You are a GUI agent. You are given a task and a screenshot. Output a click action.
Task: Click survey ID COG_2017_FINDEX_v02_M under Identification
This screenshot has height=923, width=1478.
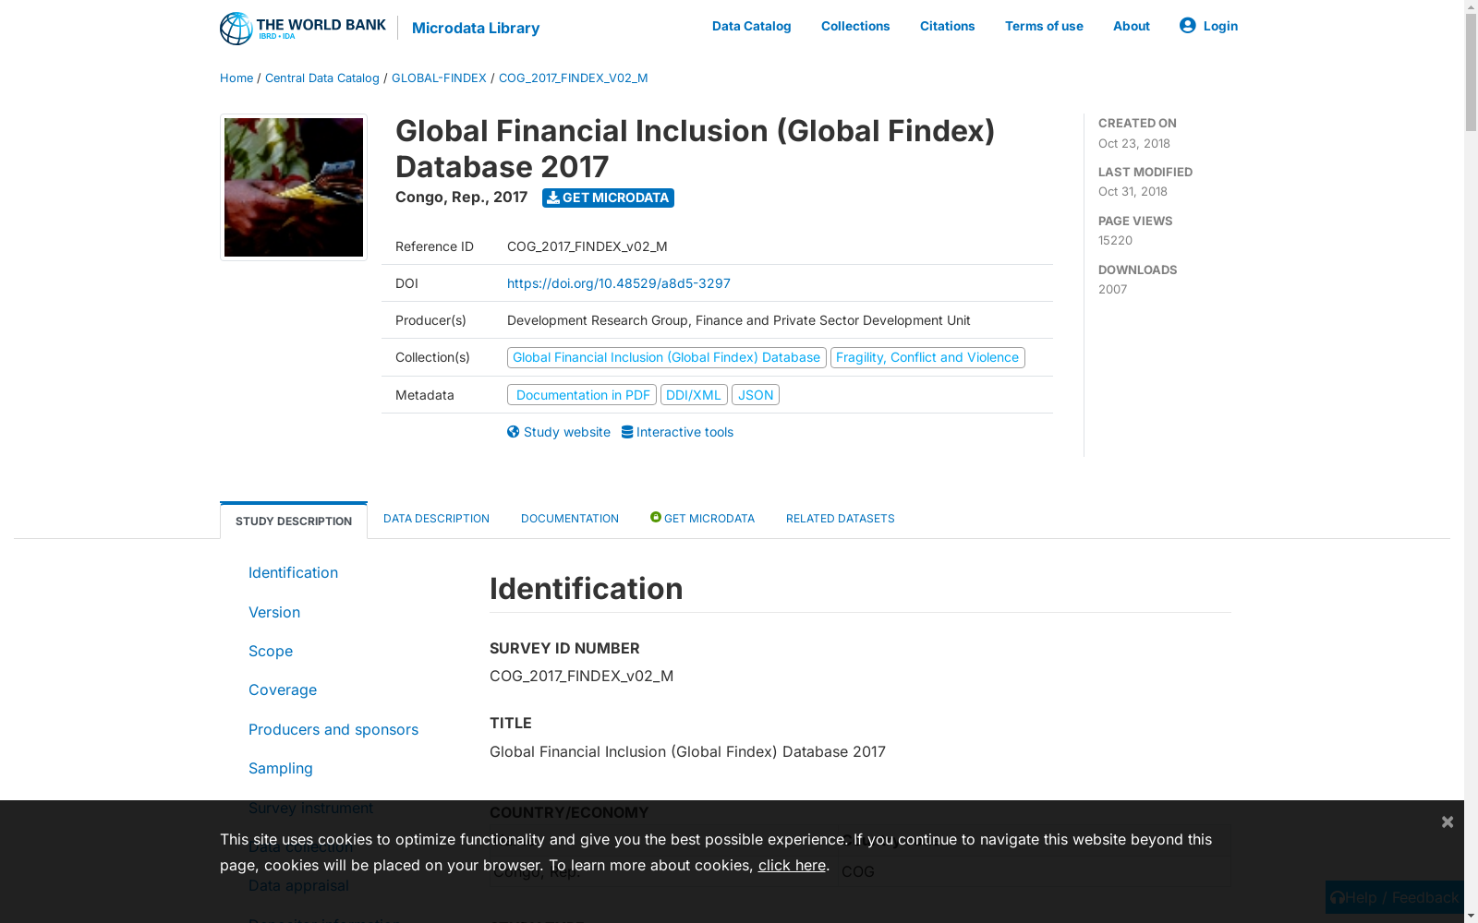[581, 676]
